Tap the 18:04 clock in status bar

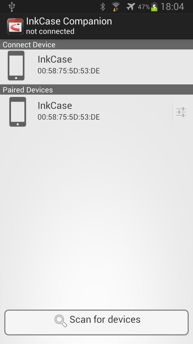(172, 7)
